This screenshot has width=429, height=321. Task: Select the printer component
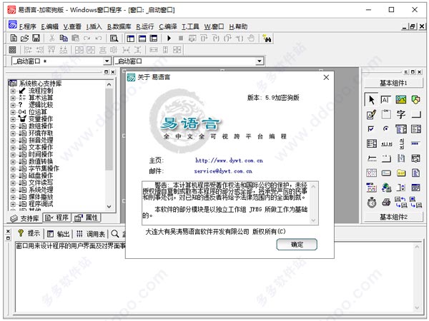[x=386, y=203]
